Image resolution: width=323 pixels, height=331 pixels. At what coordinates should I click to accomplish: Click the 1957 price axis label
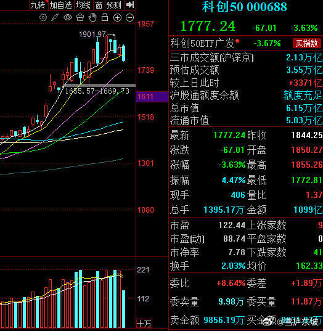click(x=145, y=24)
